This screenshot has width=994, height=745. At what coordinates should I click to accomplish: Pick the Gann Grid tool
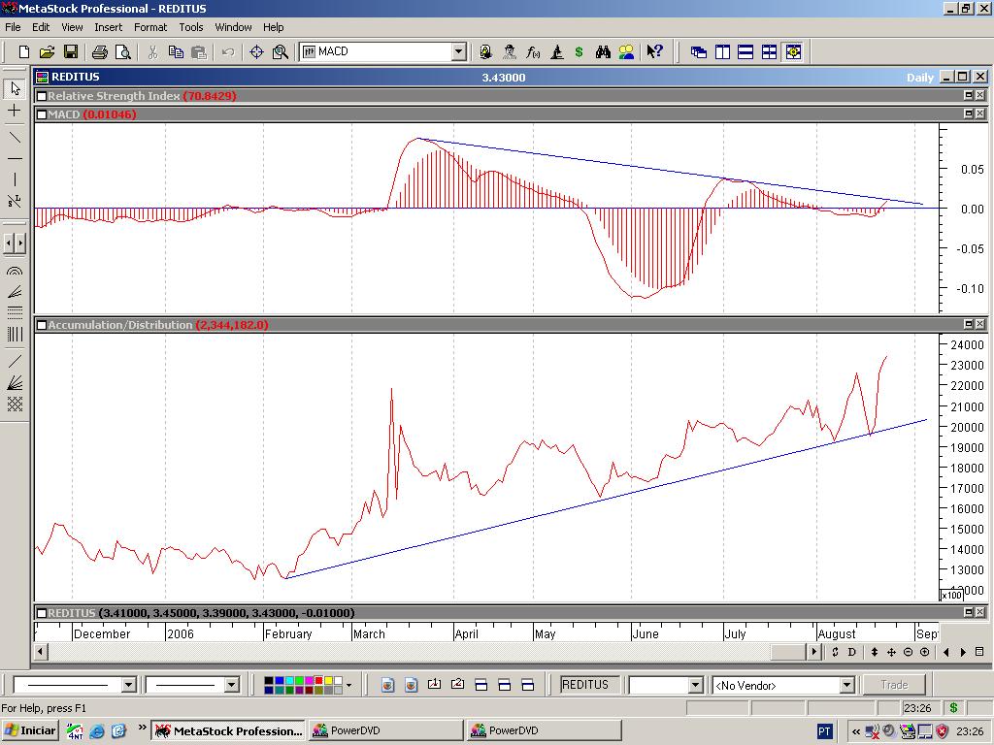[15, 405]
